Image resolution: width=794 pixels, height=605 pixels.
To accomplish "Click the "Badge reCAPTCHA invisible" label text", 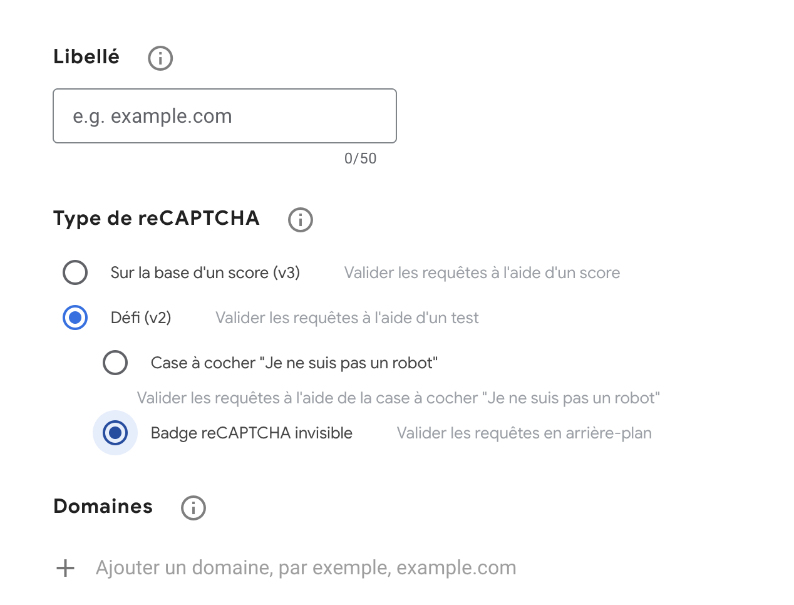I will point(252,433).
